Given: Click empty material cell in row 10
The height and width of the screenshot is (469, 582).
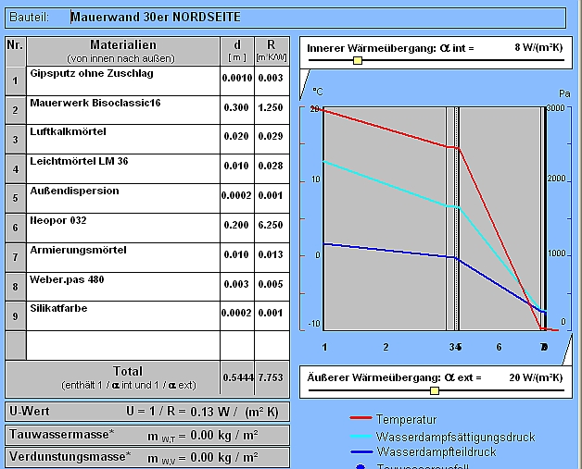Looking at the screenshot, I should tap(123, 346).
